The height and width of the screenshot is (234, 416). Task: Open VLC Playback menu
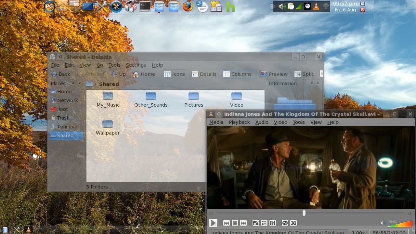(x=239, y=122)
